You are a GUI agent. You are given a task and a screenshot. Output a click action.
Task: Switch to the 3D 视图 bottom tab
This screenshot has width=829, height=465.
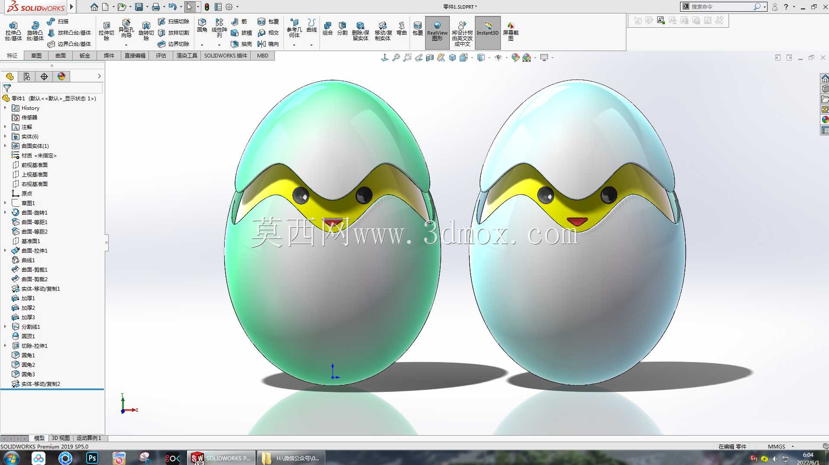coord(61,438)
